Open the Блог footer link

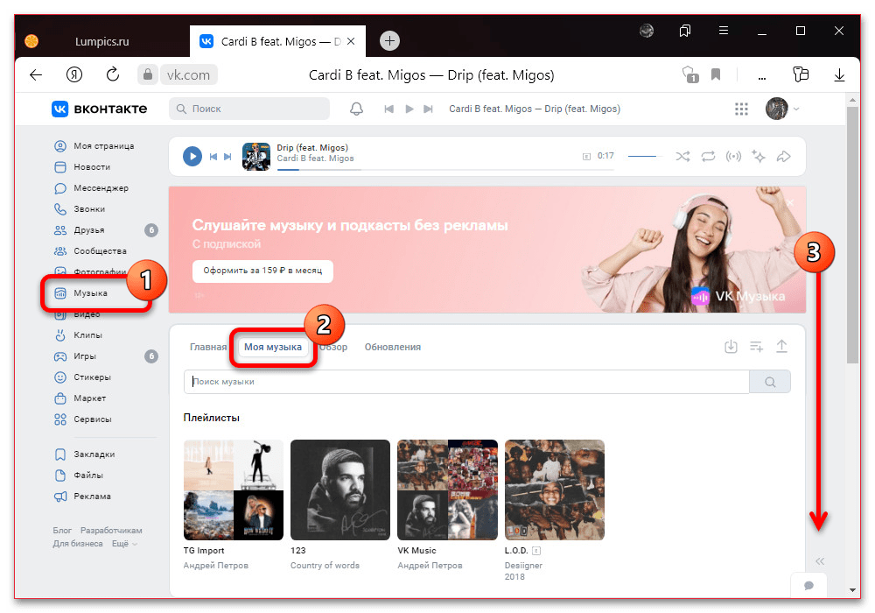[62, 531]
